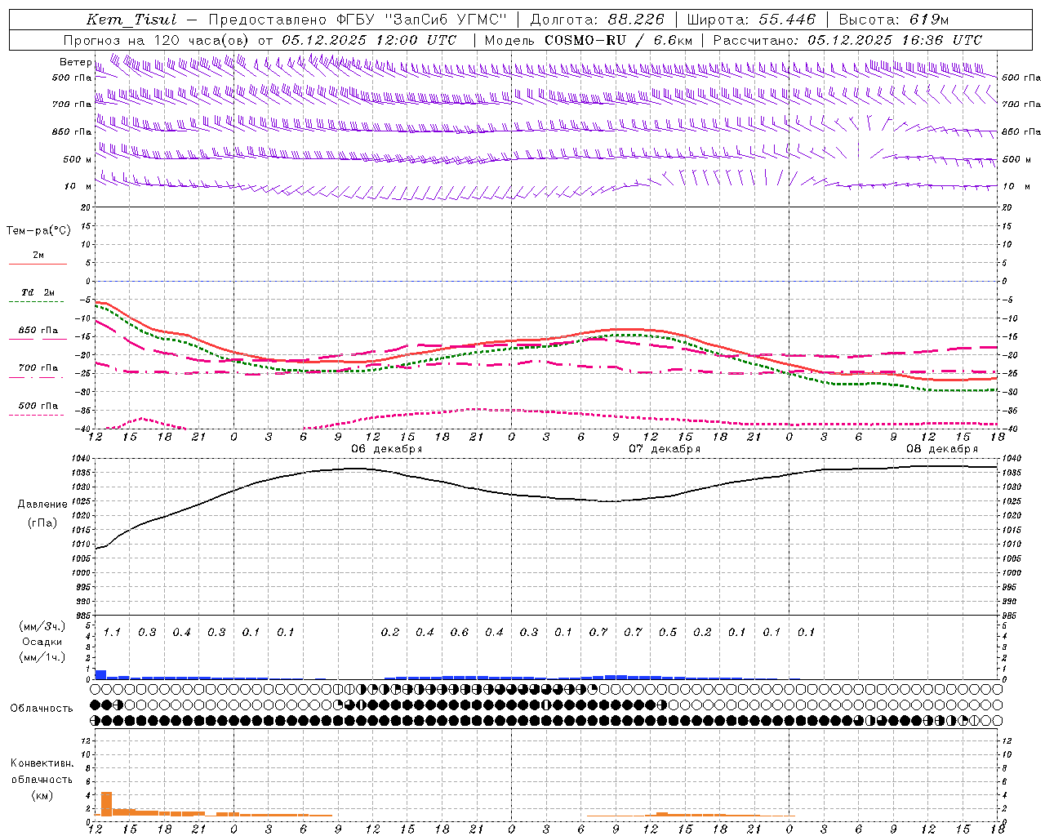
Task: Click the Облачность row label
Action: click(42, 708)
